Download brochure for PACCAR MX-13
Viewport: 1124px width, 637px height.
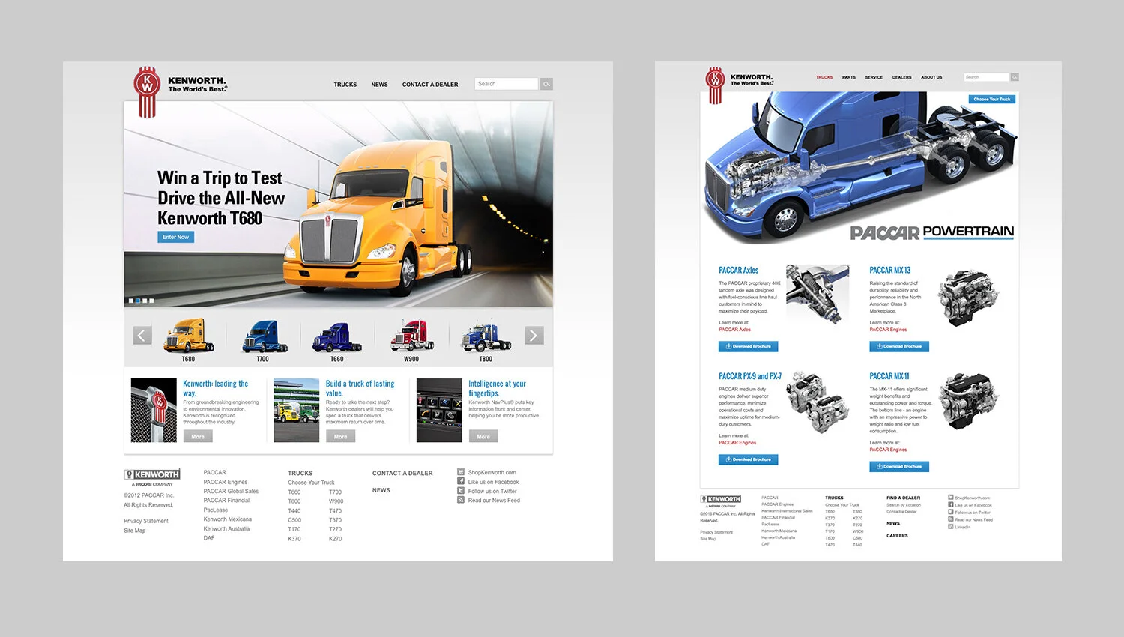click(899, 346)
